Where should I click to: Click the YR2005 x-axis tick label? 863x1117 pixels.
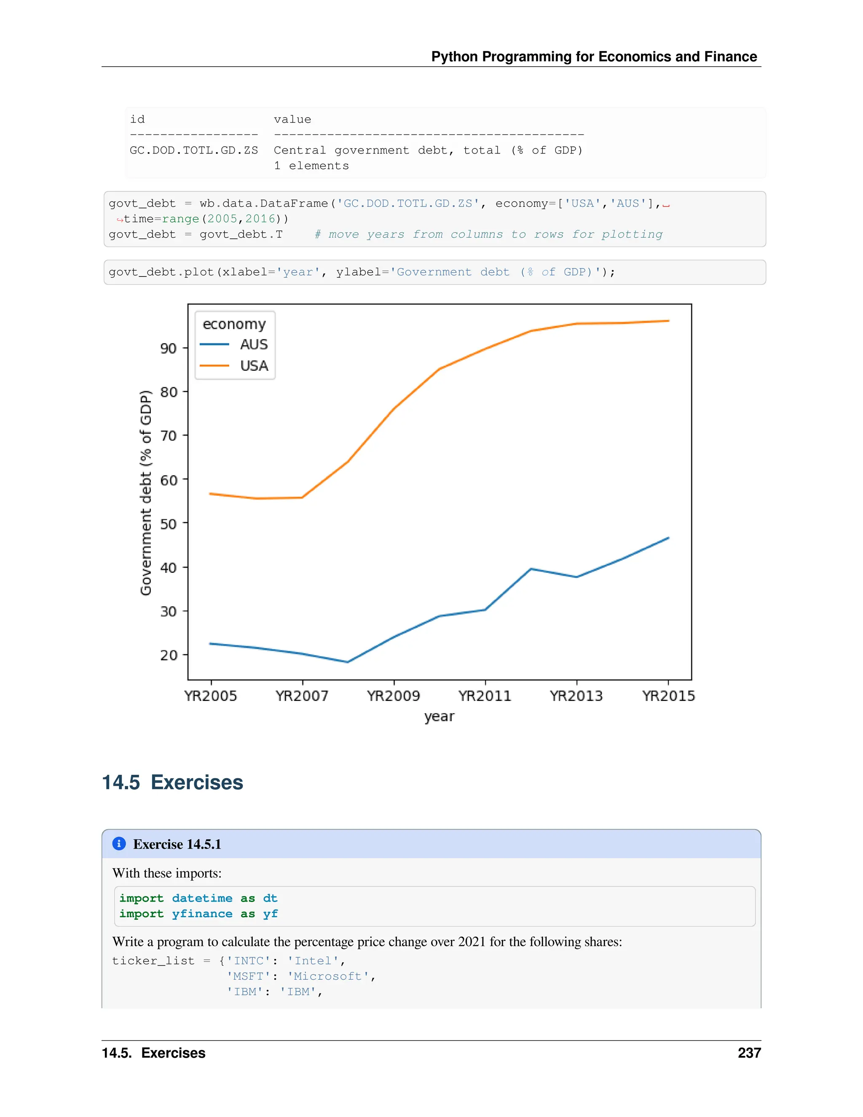[211, 695]
